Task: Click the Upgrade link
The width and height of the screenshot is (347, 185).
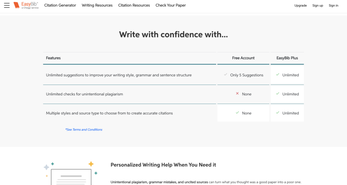Action: [301, 5]
